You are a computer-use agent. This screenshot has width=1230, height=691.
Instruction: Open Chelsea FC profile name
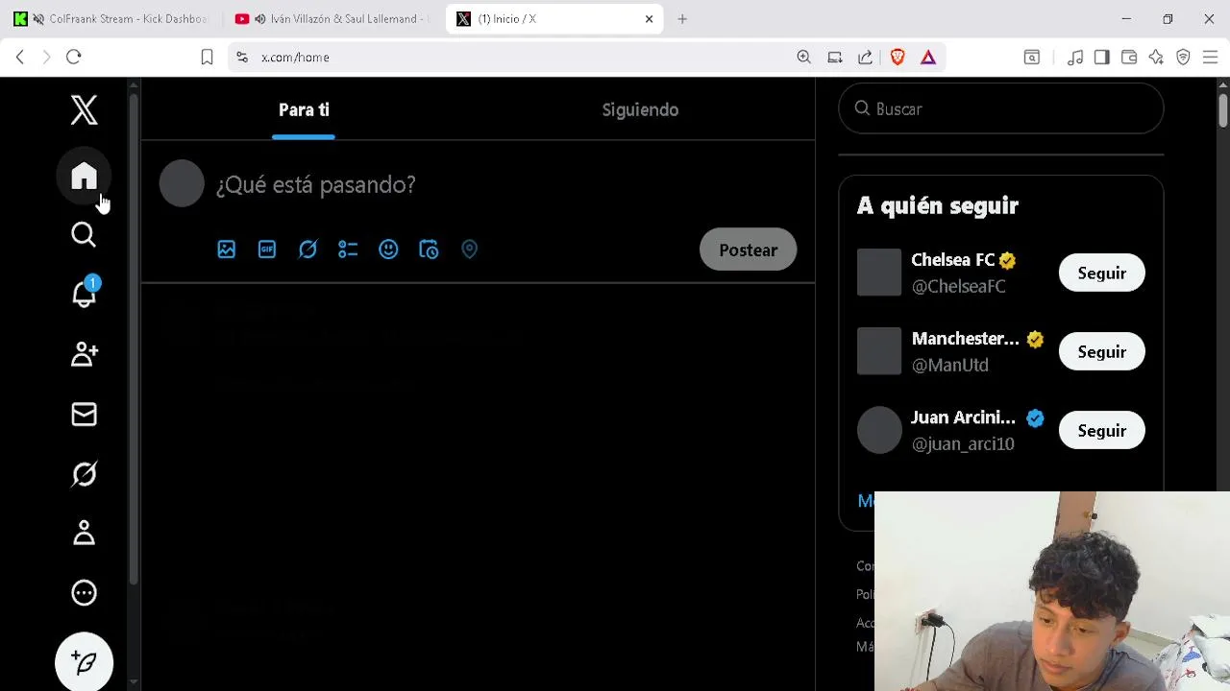point(952,260)
